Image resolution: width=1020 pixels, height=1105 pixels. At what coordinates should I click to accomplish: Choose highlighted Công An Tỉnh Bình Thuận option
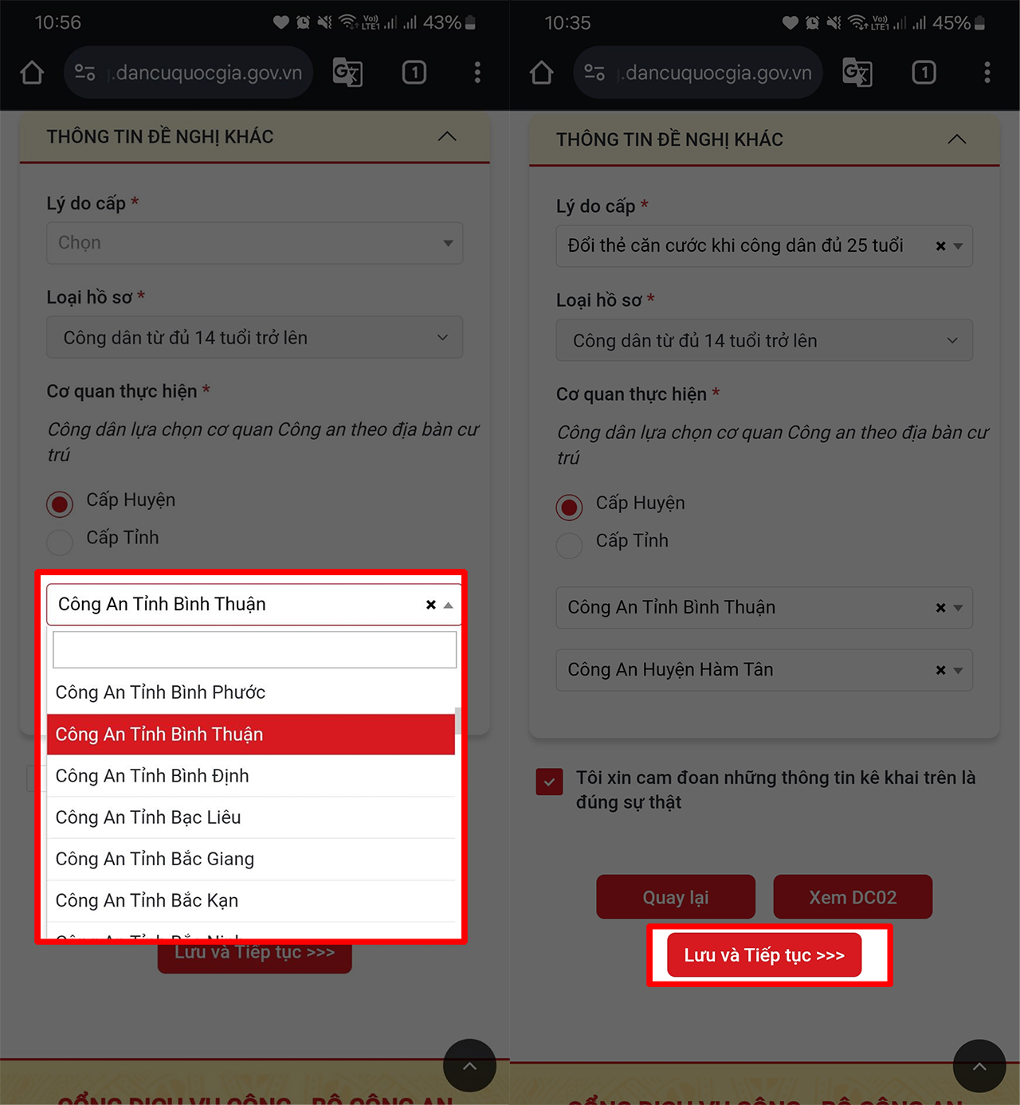click(251, 734)
